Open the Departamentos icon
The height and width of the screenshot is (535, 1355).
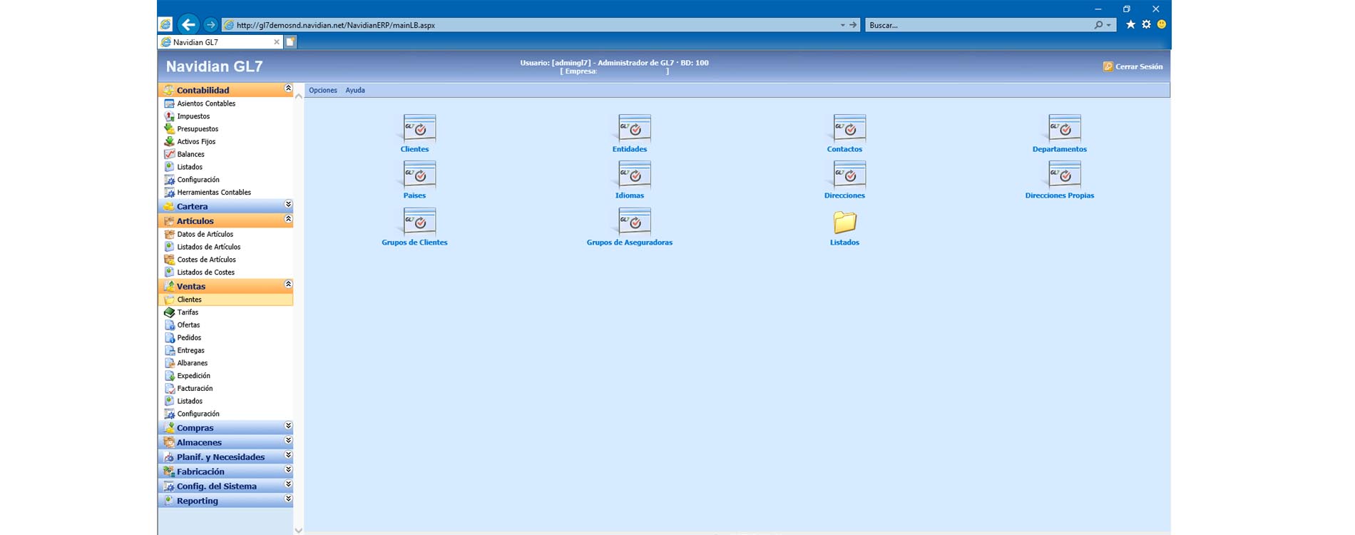[x=1063, y=129]
